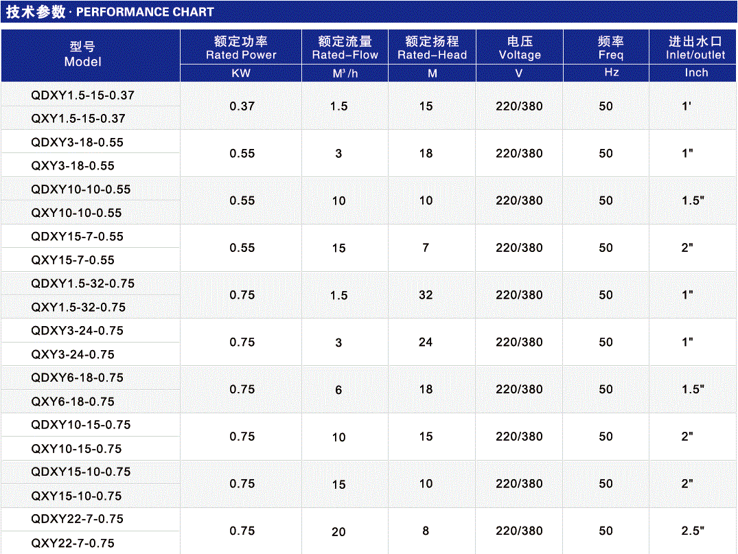Viewport: 738px width, 554px height.
Task: Click the 0.55 power in QDXY15-7-0.55 row
Action: pyautogui.click(x=242, y=248)
